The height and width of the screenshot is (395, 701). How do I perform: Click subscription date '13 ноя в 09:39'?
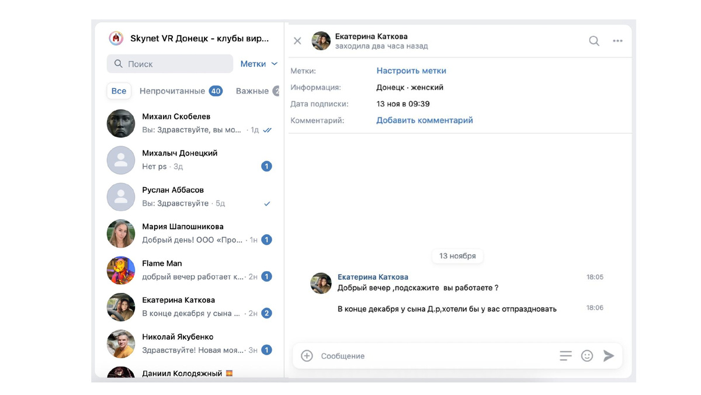[x=403, y=104]
